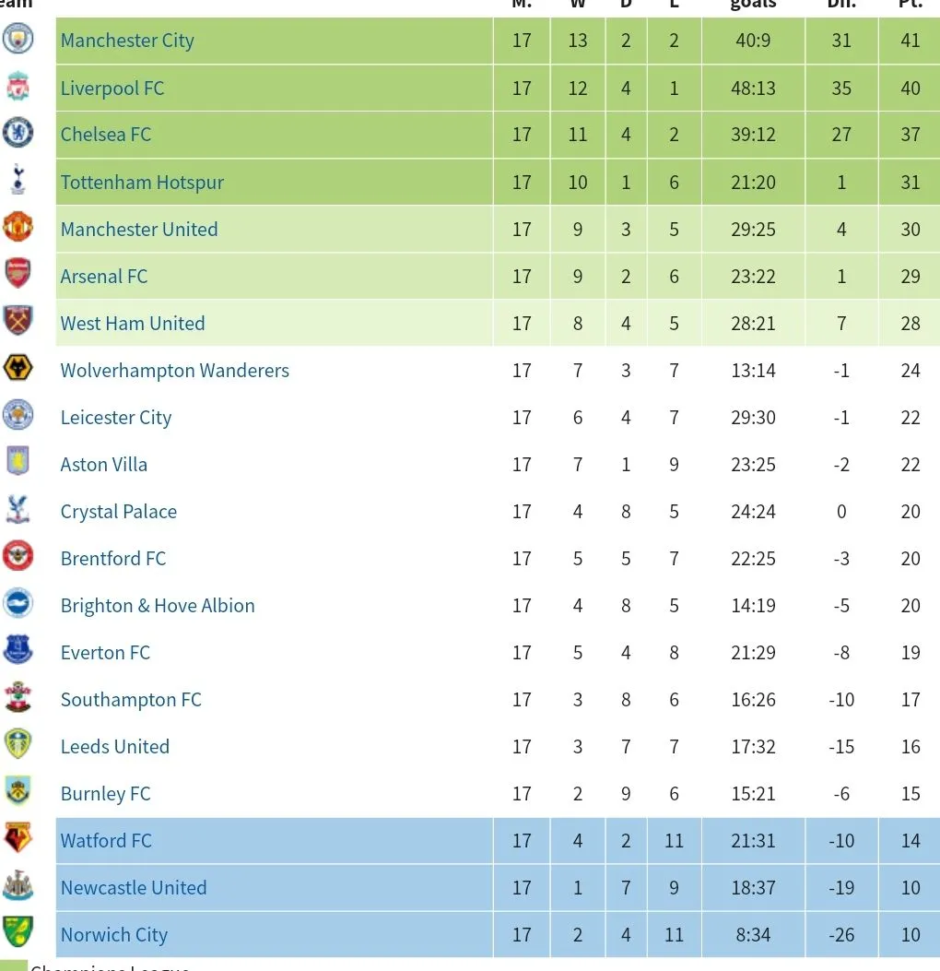
Task: Click the Arsenal FC cannon crest
Action: (18, 274)
